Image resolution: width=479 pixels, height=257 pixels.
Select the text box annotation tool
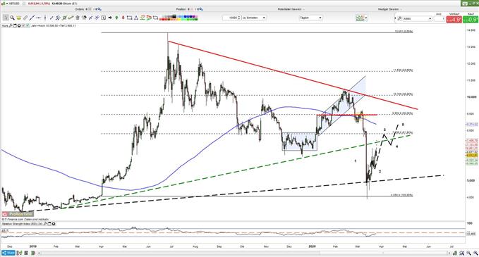click(104, 18)
